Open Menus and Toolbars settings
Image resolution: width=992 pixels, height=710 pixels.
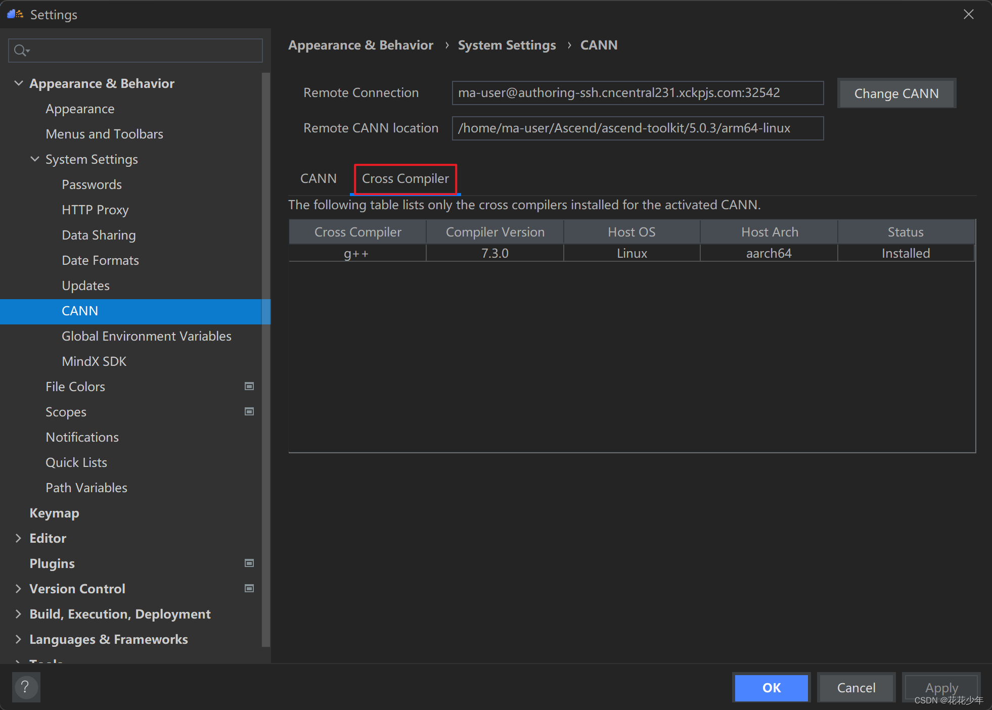point(104,134)
